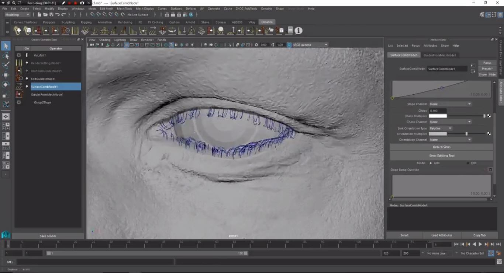The height and width of the screenshot is (273, 504).
Task: Click gear icon beside Fur_Ball1 in stack
Action: click(x=19, y=55)
